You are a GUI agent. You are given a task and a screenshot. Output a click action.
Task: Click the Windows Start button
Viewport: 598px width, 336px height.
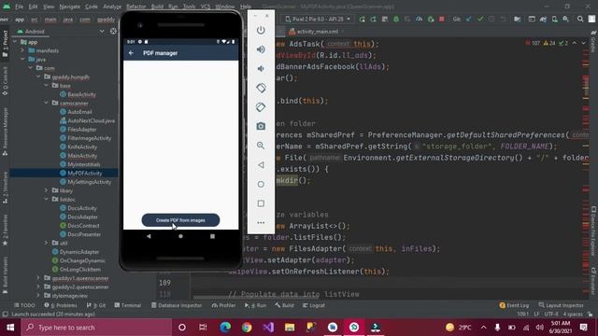tap(10, 328)
